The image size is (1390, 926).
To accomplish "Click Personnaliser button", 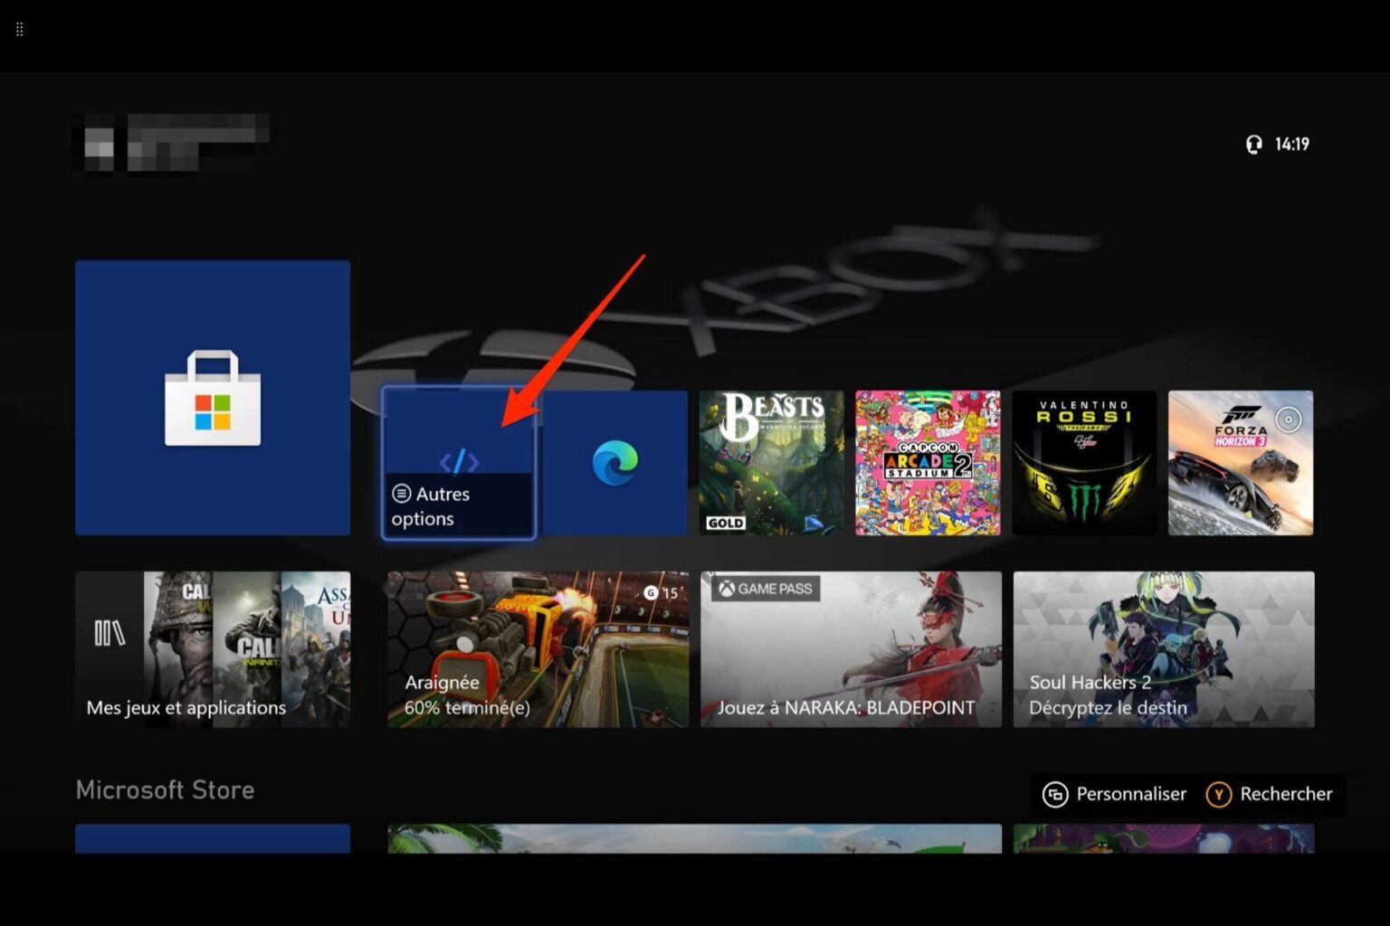I will tap(1115, 794).
